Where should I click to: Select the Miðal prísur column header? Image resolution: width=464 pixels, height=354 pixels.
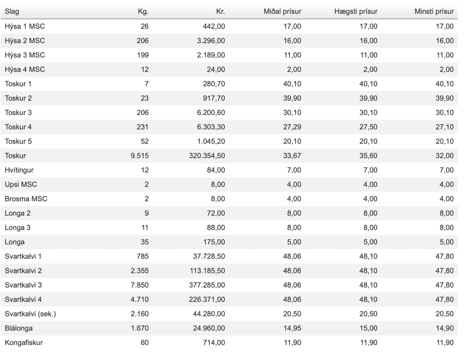click(282, 12)
